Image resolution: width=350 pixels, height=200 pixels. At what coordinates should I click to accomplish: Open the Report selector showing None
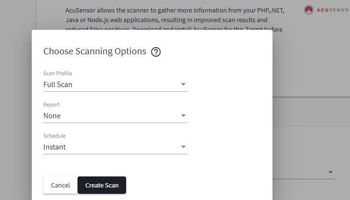115,116
